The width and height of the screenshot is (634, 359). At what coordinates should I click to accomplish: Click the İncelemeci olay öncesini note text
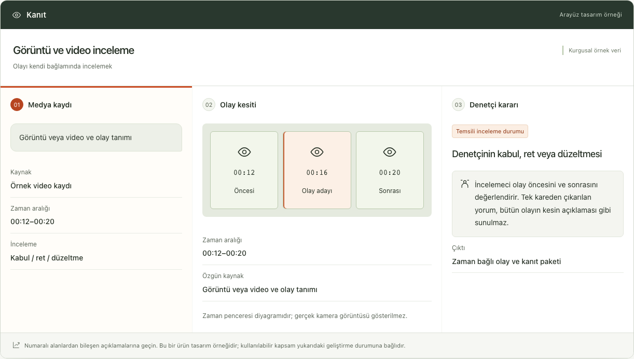pos(543,203)
